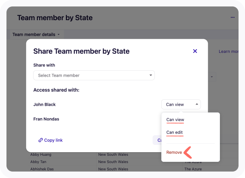This screenshot has height=178, width=245.
Task: Open the three-dot more options menu
Action: tap(232, 17)
